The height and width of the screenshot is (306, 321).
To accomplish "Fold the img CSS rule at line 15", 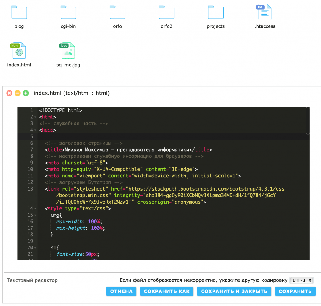I will point(36,215).
